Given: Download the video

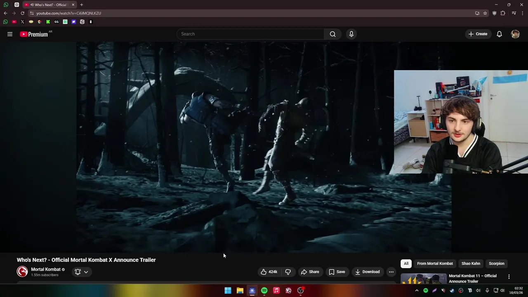Looking at the screenshot, I should click(x=367, y=272).
